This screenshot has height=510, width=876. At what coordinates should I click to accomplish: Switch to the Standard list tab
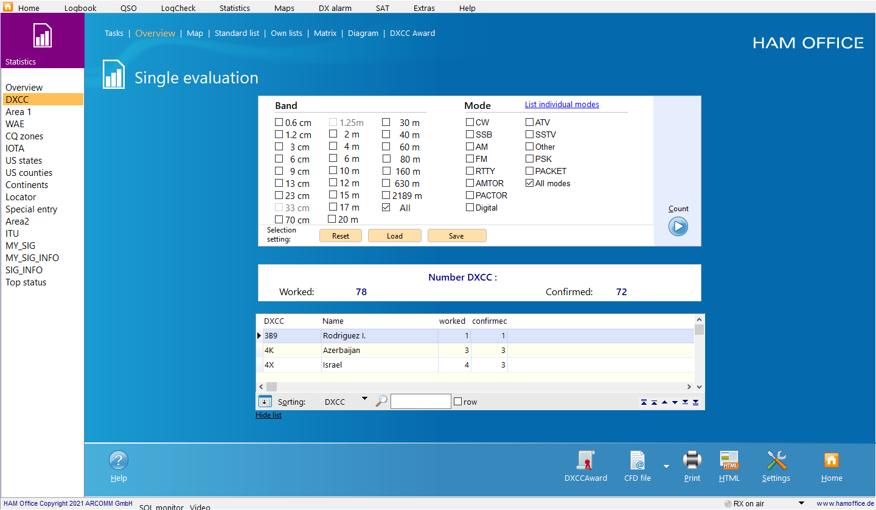pos(237,33)
